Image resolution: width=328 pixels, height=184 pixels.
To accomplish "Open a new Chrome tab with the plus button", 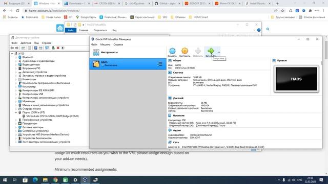I will pos(277,4).
